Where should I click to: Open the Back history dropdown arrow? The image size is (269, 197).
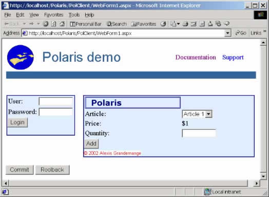24,24
